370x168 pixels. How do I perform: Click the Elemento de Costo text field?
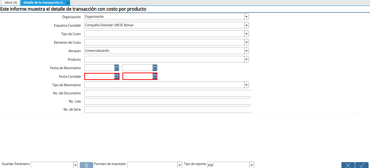(x=164, y=42)
